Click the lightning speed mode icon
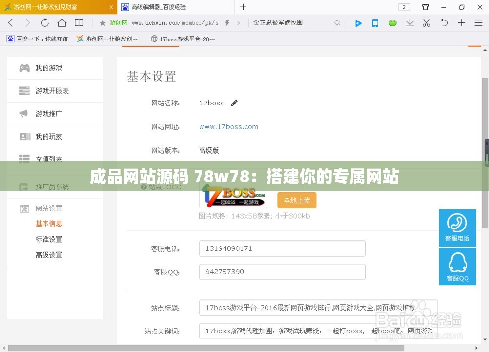Image resolution: width=489 pixels, height=352 pixels. 227,23
